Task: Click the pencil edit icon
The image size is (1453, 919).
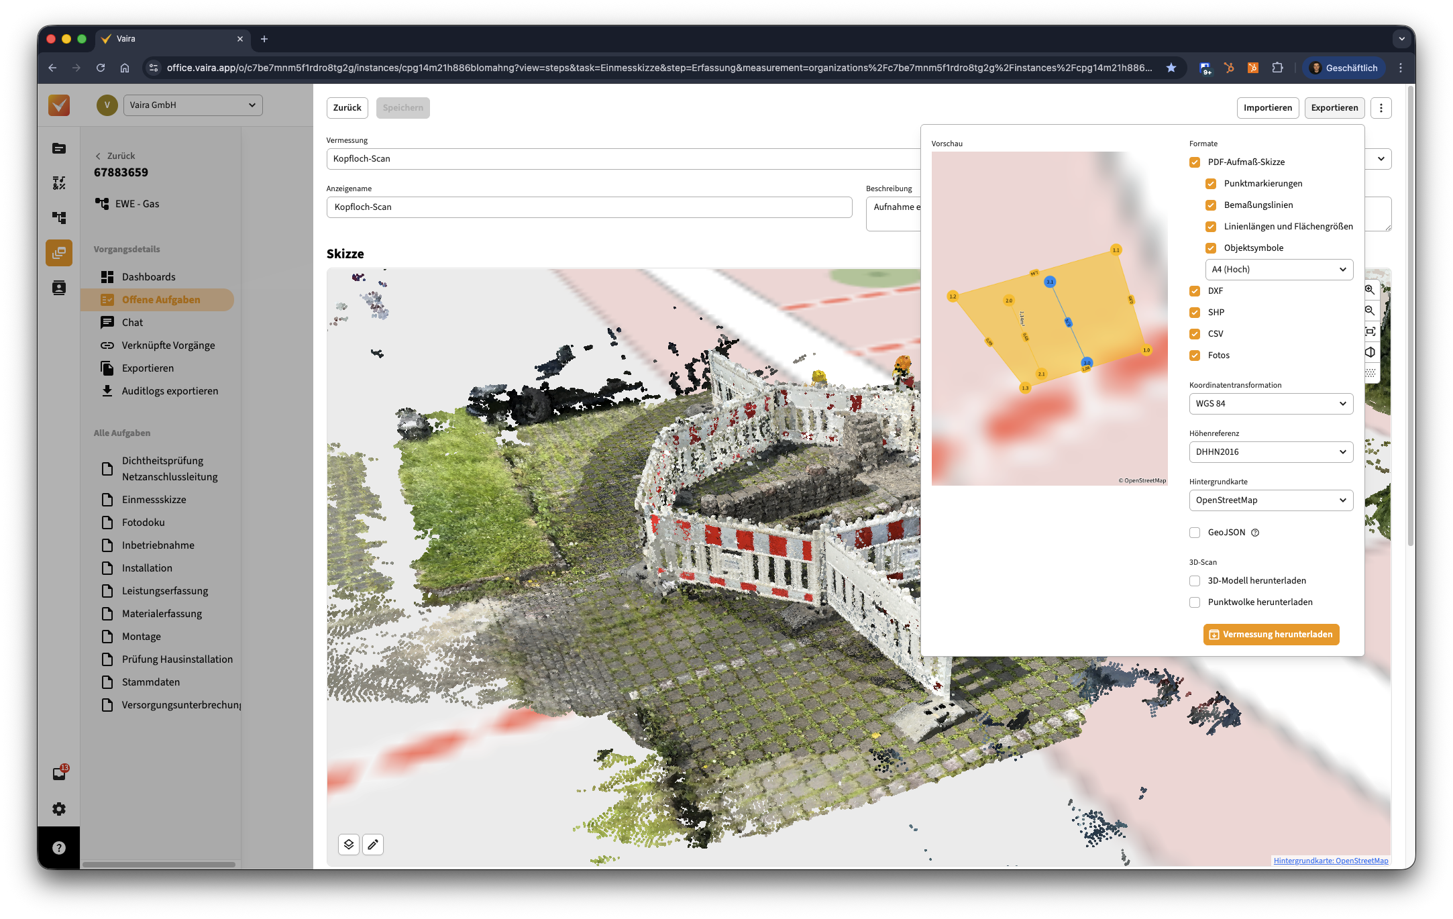Action: coord(373,845)
